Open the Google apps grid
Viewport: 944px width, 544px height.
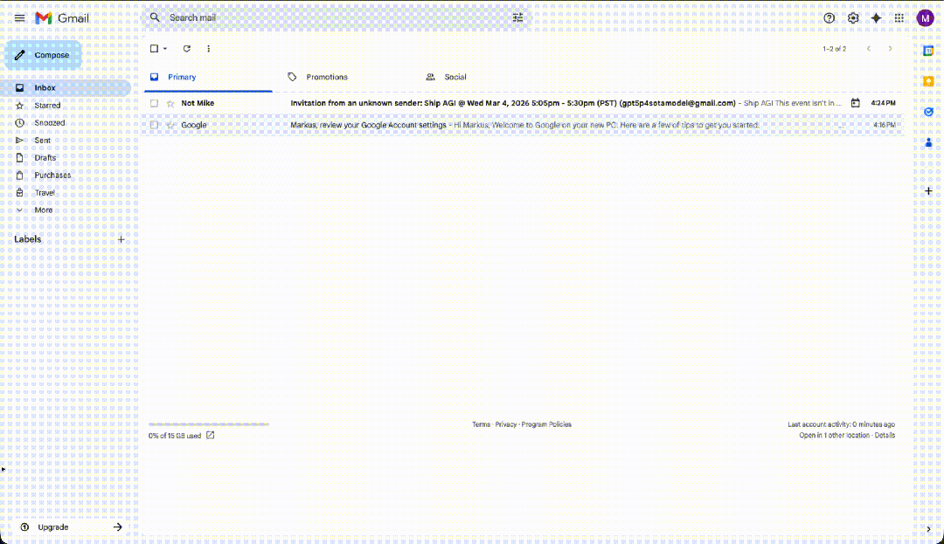[x=899, y=18]
